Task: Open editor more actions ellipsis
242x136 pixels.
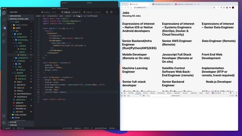Action: coord(116,12)
